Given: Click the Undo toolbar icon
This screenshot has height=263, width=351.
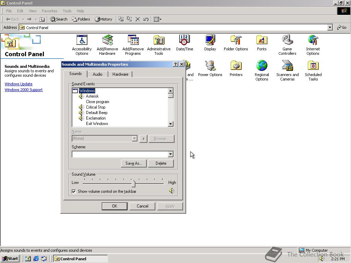Looking at the screenshot, I should [x=146, y=19].
